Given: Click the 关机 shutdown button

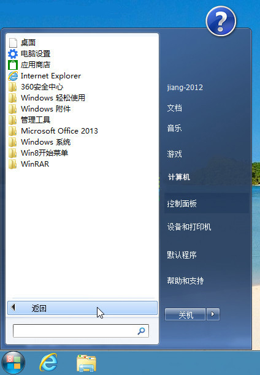Looking at the screenshot, I should point(186,314).
